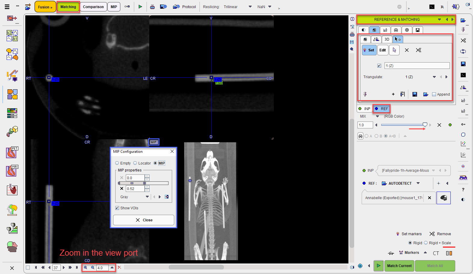Go to next page arrow beside REFERENCE & MATCHING

pos(452,20)
